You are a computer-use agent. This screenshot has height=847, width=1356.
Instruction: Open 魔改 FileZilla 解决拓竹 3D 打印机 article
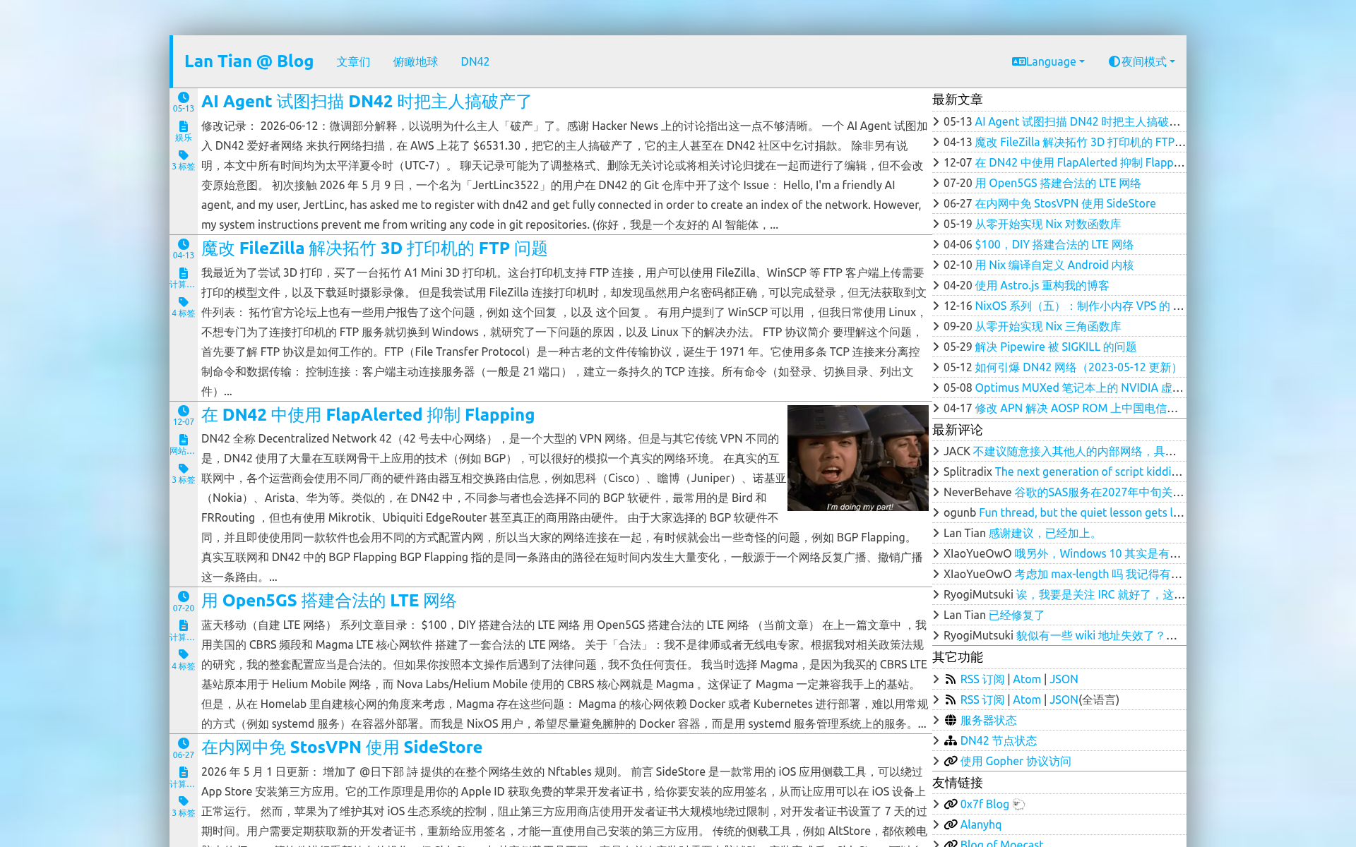pos(374,248)
